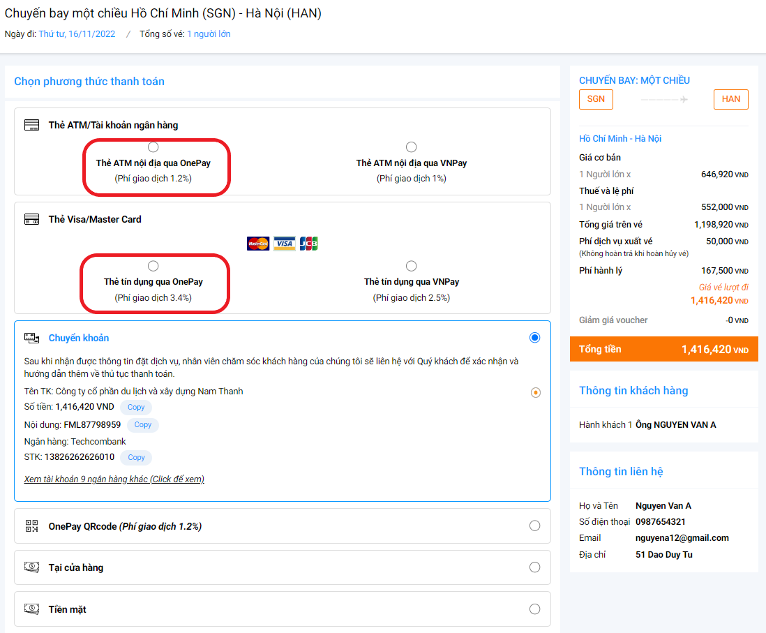Click the JCB logo

tap(308, 244)
